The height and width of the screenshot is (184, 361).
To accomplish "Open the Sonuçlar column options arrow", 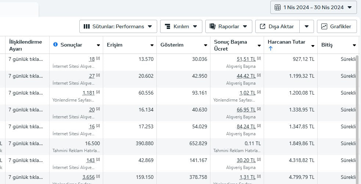I will click(98, 45).
